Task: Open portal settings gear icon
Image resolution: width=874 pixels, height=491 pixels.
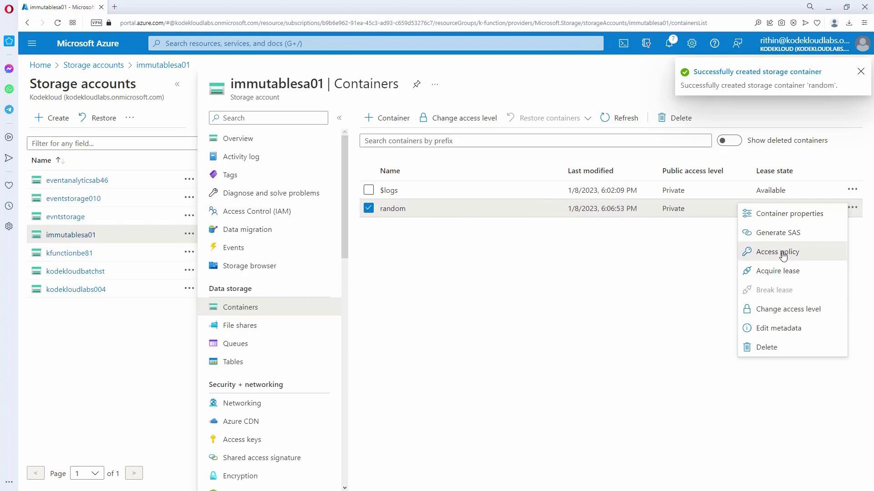Action: 691,43
